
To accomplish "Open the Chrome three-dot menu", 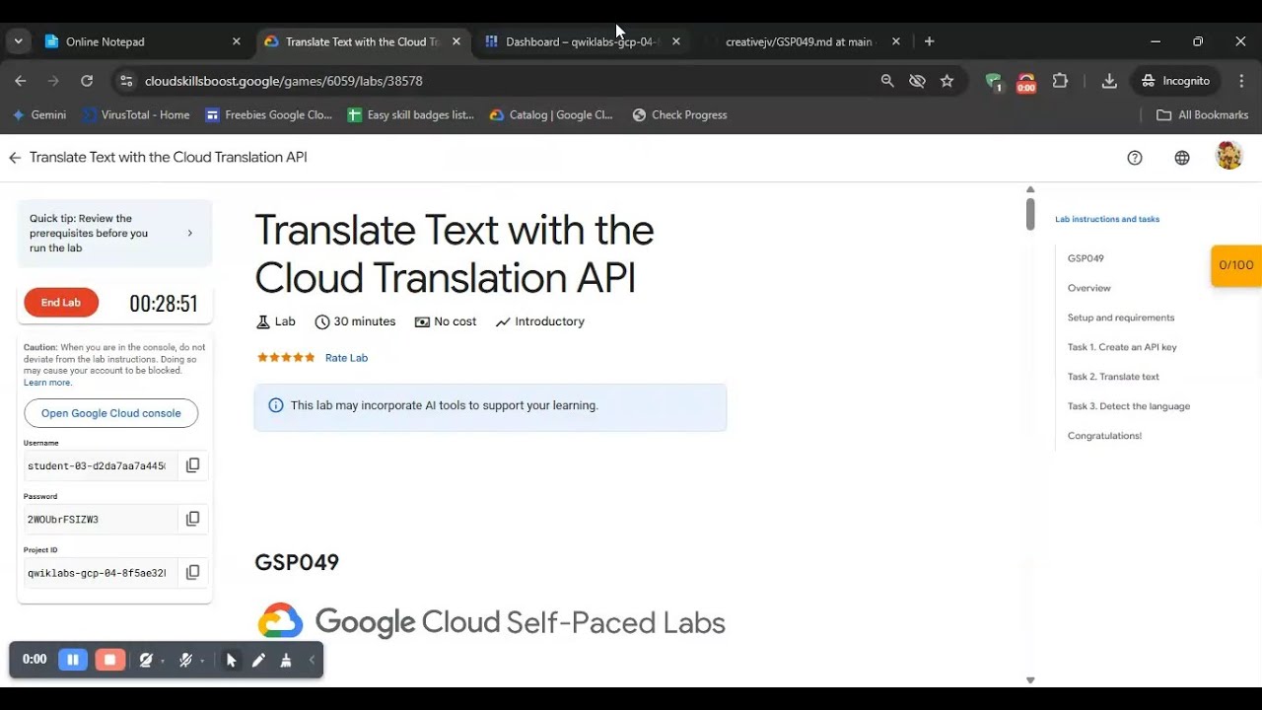I will [1241, 81].
